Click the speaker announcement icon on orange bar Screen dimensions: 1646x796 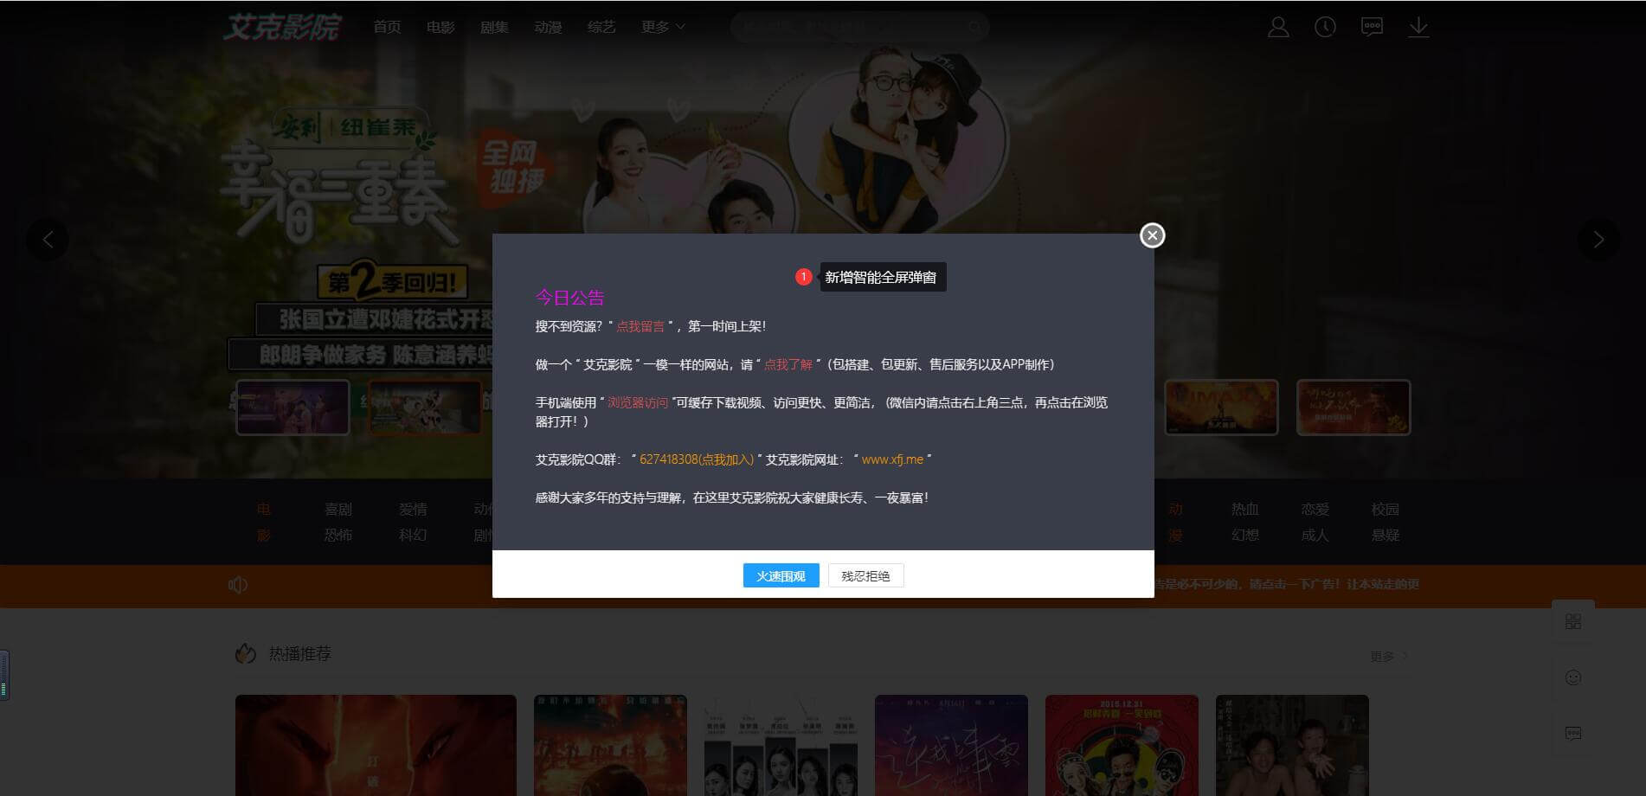[x=238, y=585]
